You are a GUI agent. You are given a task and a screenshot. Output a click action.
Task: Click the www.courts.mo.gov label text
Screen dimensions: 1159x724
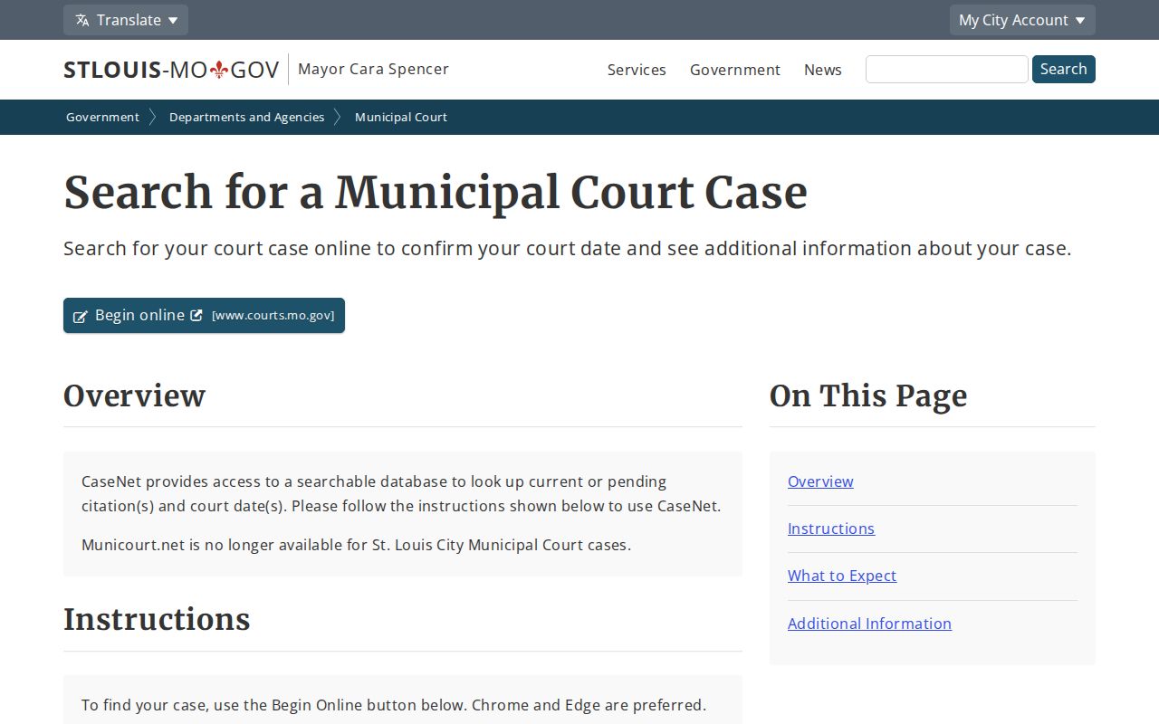click(273, 316)
